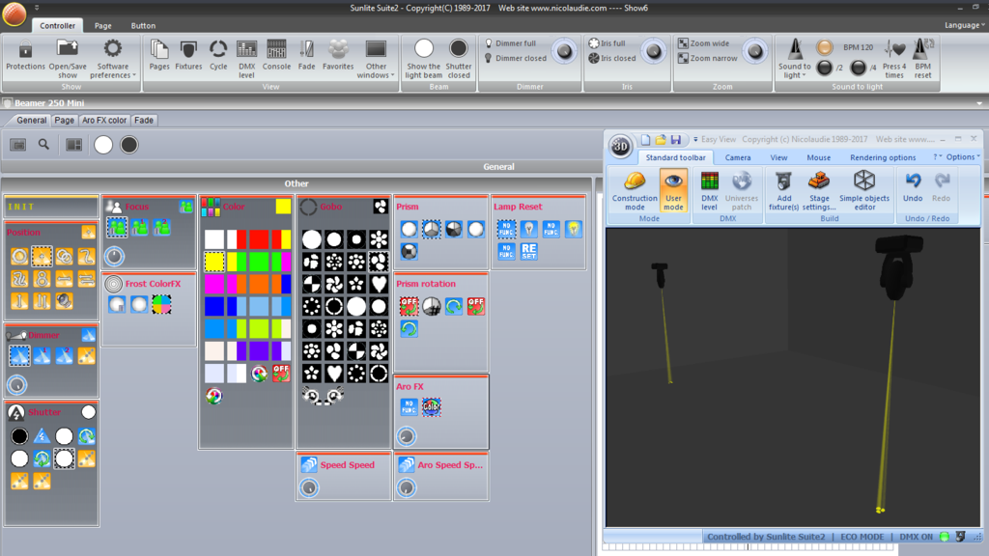Select the yellow color swatch in the Color panel header
Screen dimensions: 989x556
[x=283, y=207]
